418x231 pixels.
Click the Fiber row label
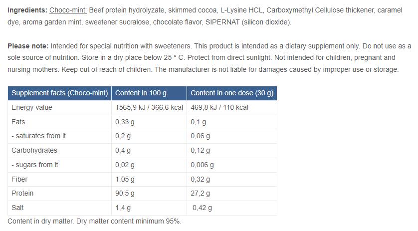(19, 179)
